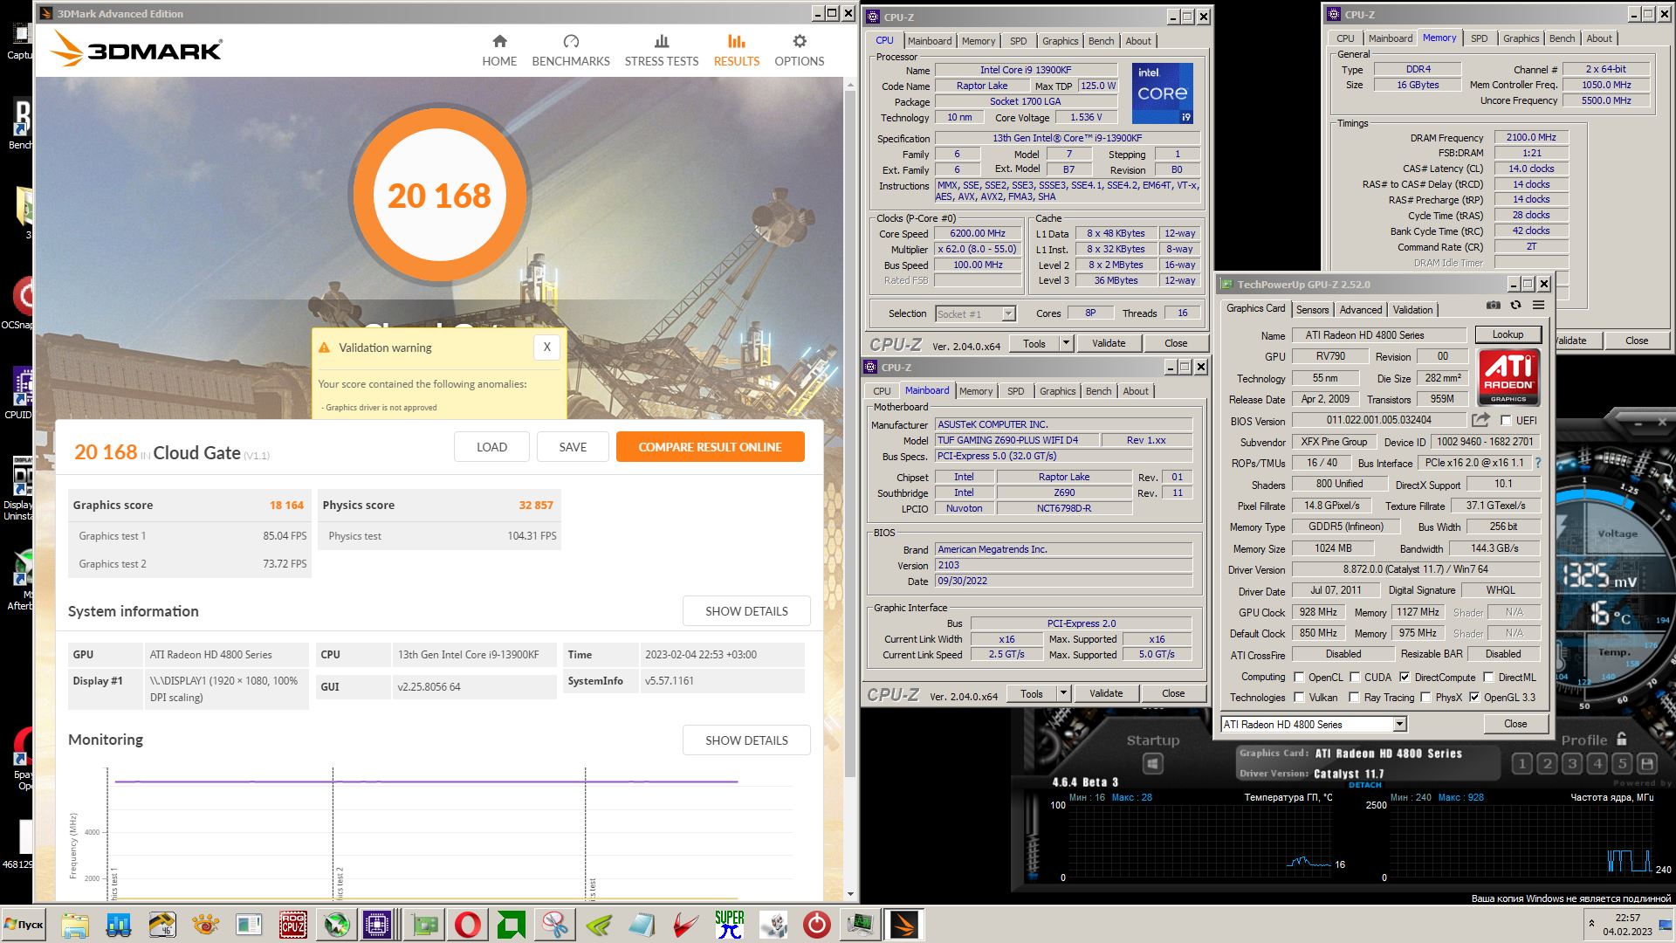This screenshot has width=1676, height=943.
Task: Open the SPD tab in upper CPU-Z window
Action: (x=1018, y=41)
